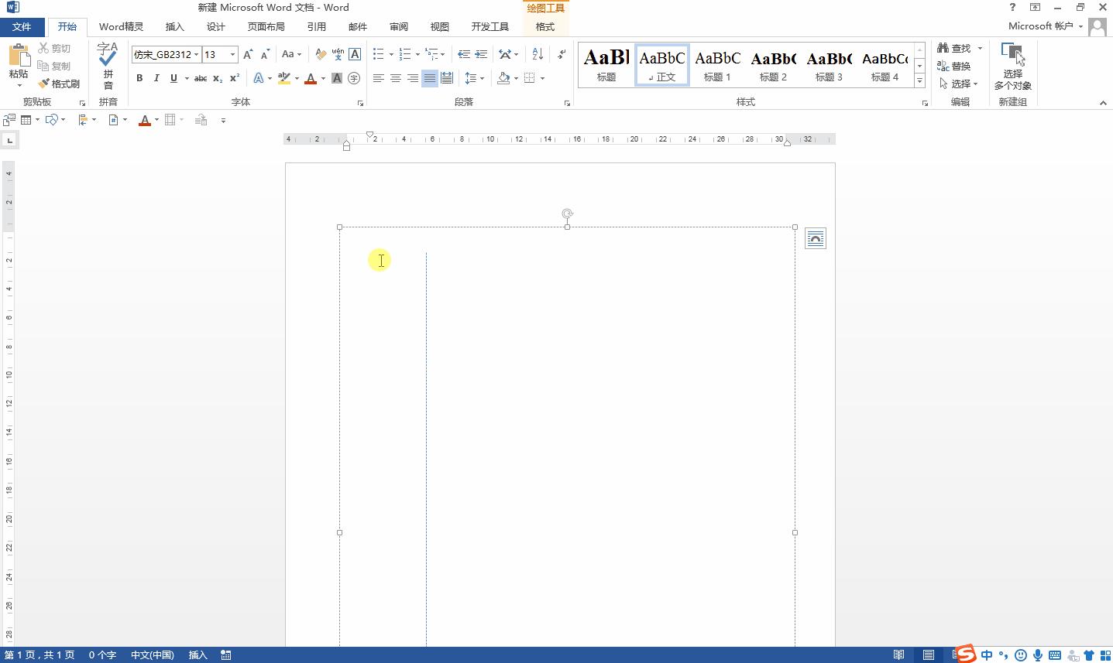Click the 选择 selection button in 编辑 group

point(958,84)
